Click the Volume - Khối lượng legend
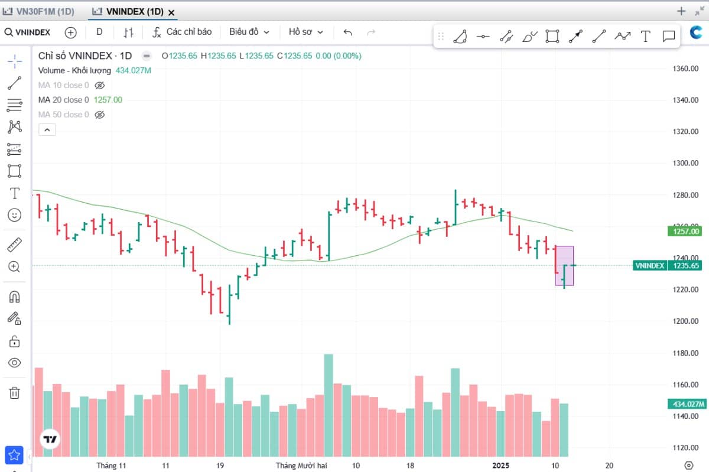709x472 pixels. click(74, 70)
